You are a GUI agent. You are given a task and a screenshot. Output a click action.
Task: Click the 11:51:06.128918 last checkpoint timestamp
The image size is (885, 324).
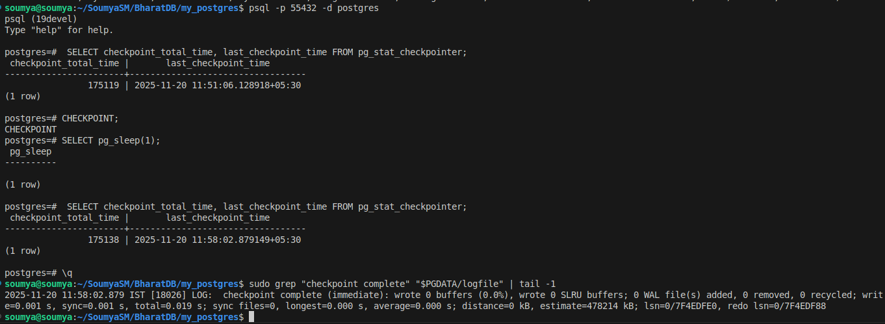coord(218,85)
